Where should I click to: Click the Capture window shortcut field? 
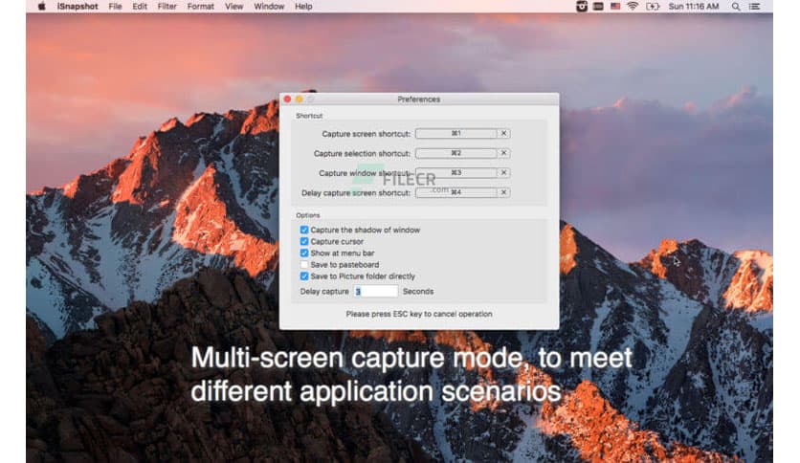[x=456, y=173]
